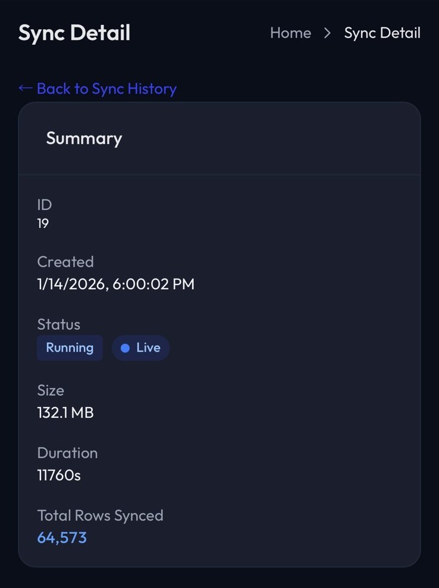The image size is (439, 588).
Task: Click the Created timestamp 1/14/2026
Action: pos(116,284)
